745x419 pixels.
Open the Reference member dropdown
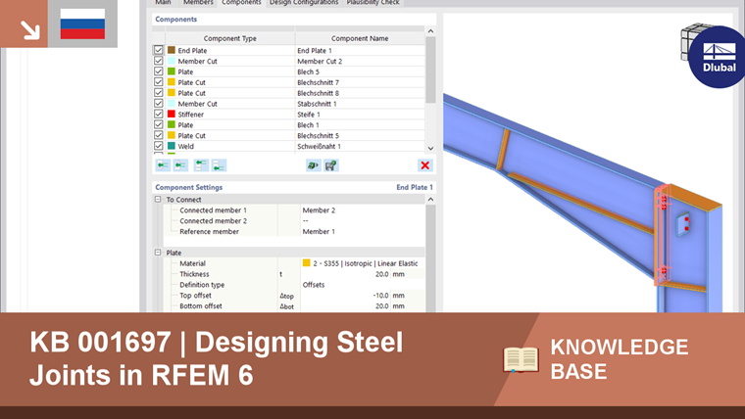click(x=363, y=232)
